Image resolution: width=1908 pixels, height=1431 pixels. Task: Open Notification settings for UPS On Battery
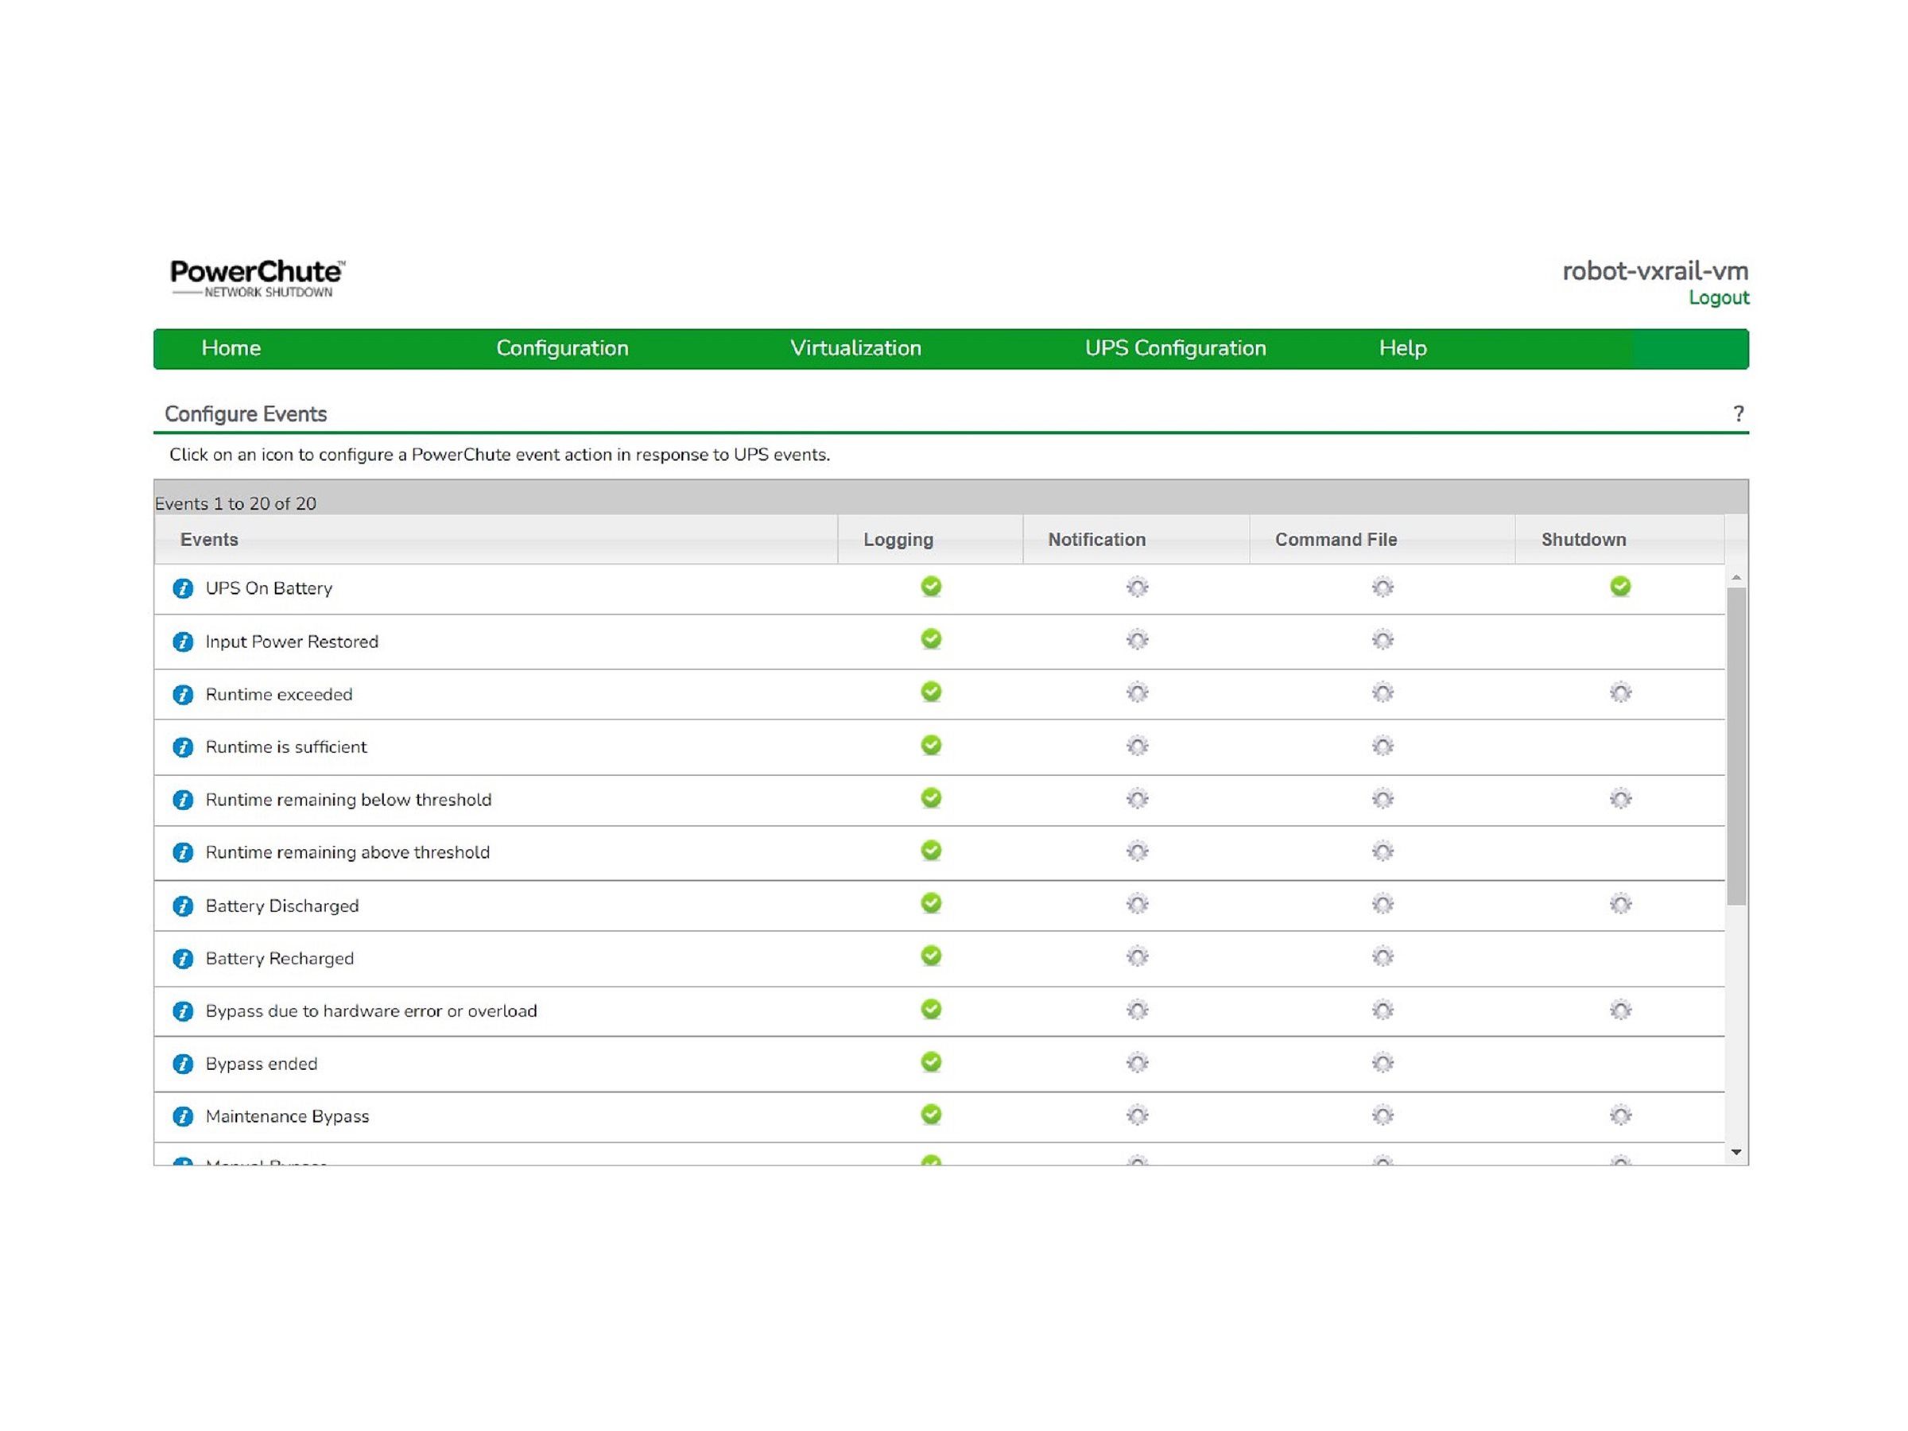(x=1137, y=588)
